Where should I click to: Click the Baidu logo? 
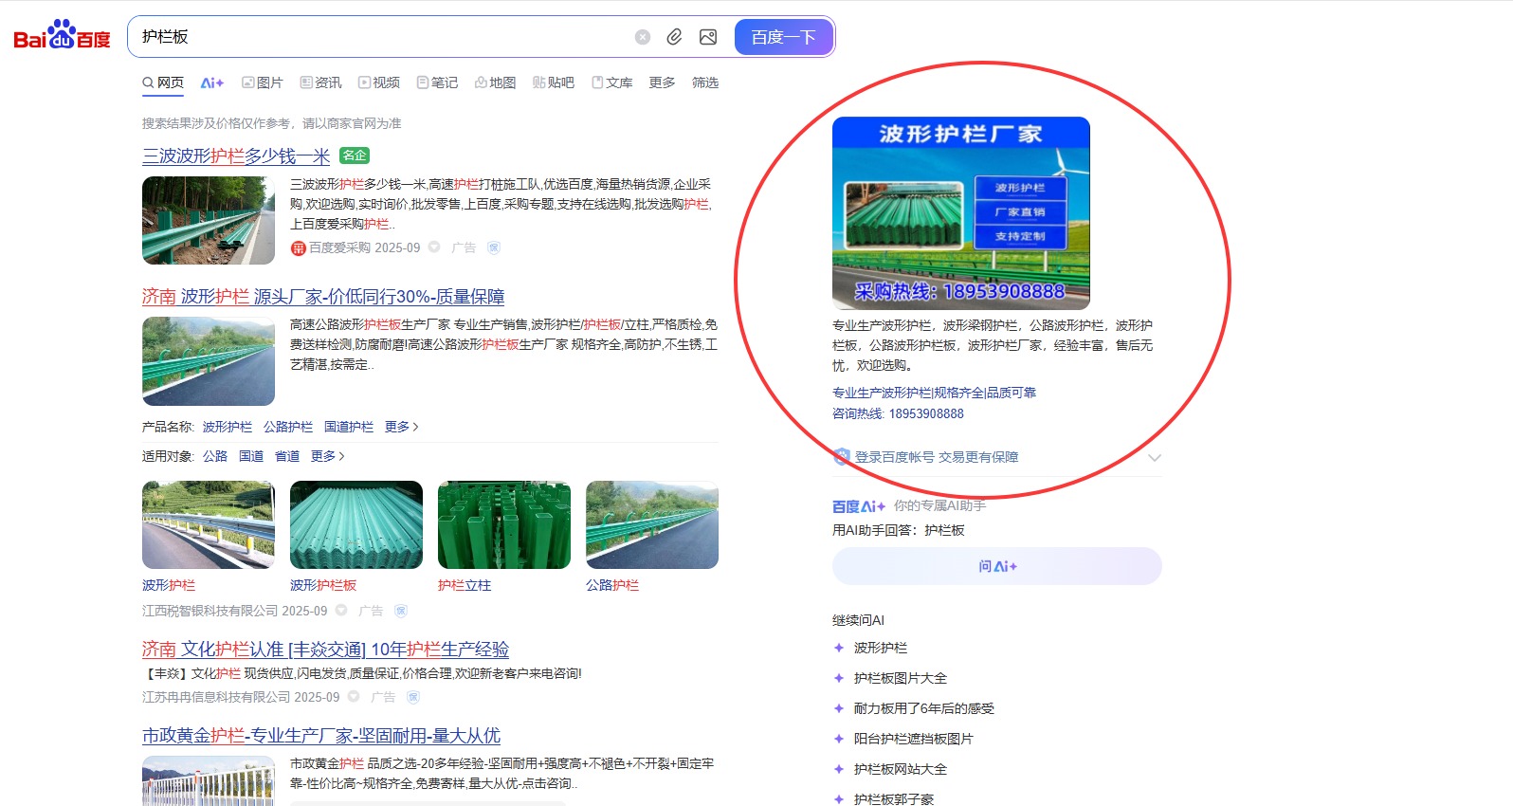pyautogui.click(x=62, y=36)
